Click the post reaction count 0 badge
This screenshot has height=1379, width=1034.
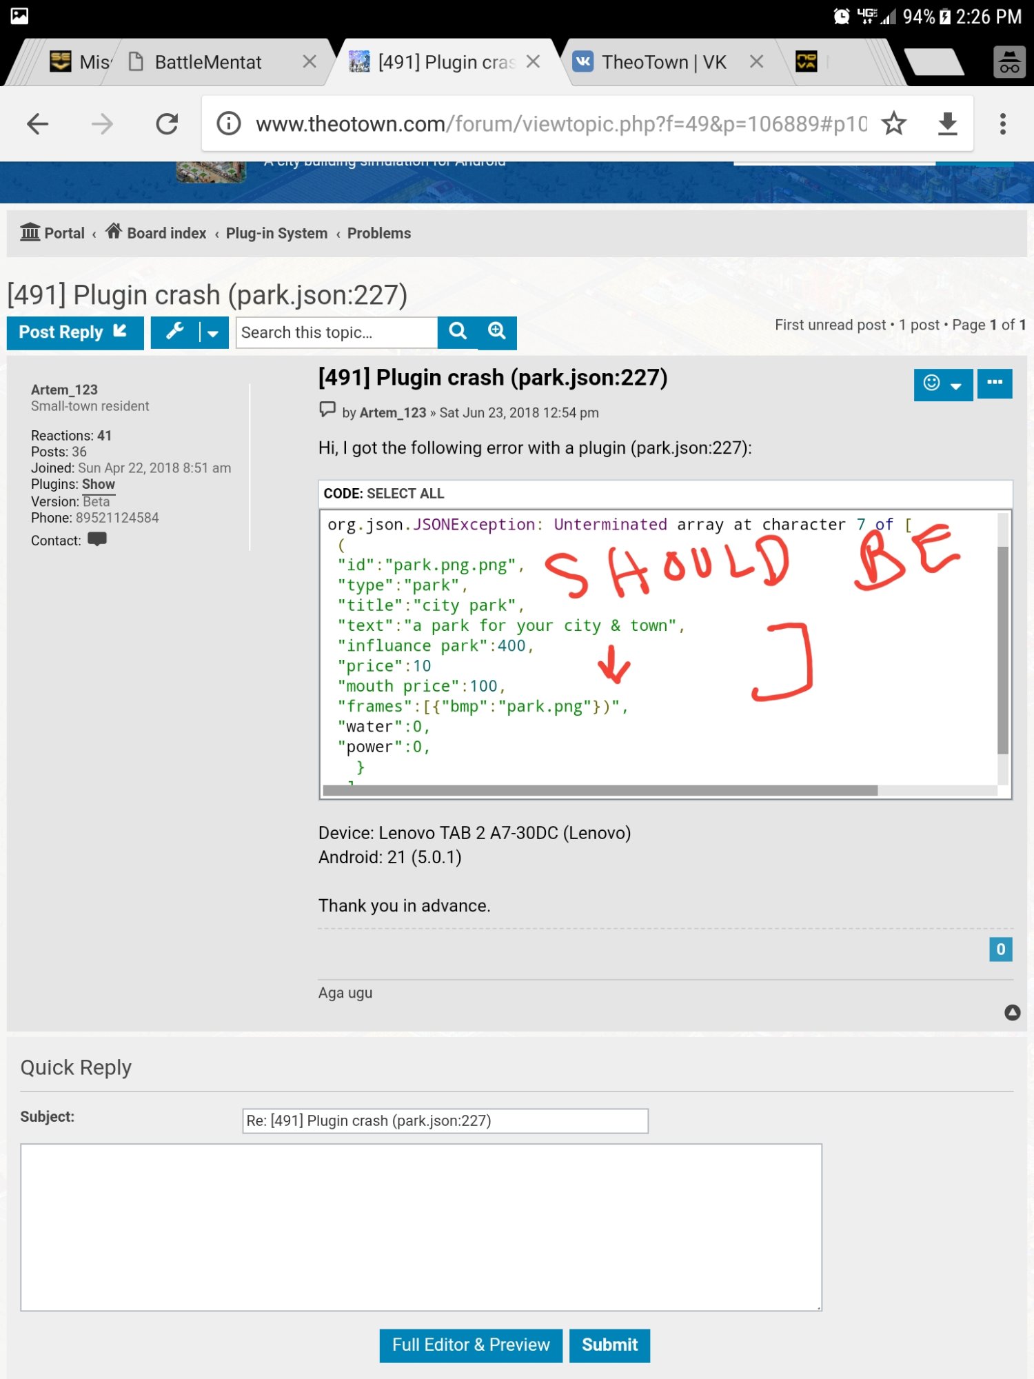1001,949
